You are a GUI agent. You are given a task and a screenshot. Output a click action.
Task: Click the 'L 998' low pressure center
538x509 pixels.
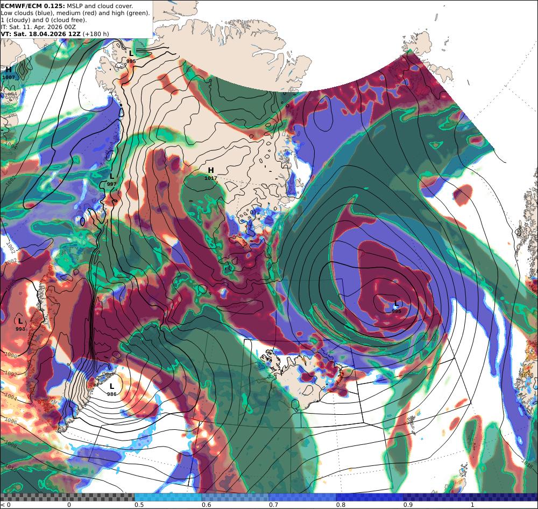click(x=20, y=325)
